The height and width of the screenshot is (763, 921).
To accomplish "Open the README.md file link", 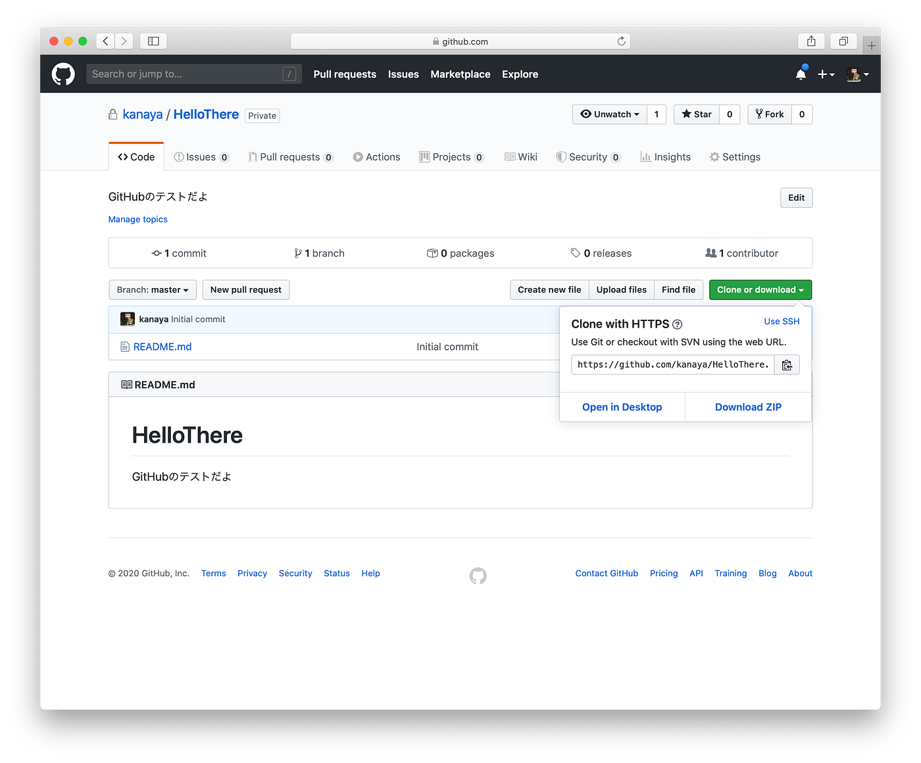I will 162,347.
